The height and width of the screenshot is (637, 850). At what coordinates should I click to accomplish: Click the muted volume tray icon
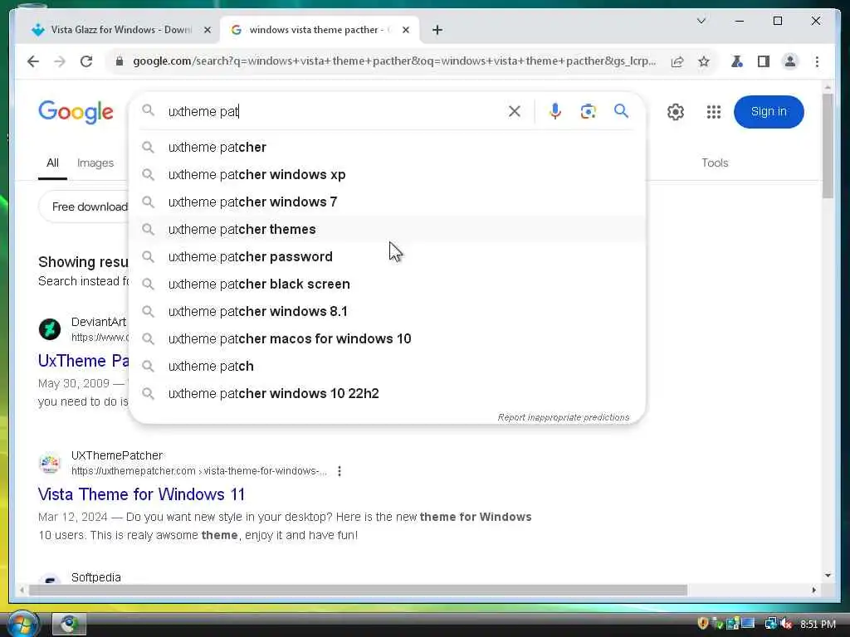[x=786, y=624]
